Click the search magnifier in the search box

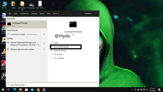coord(8,85)
